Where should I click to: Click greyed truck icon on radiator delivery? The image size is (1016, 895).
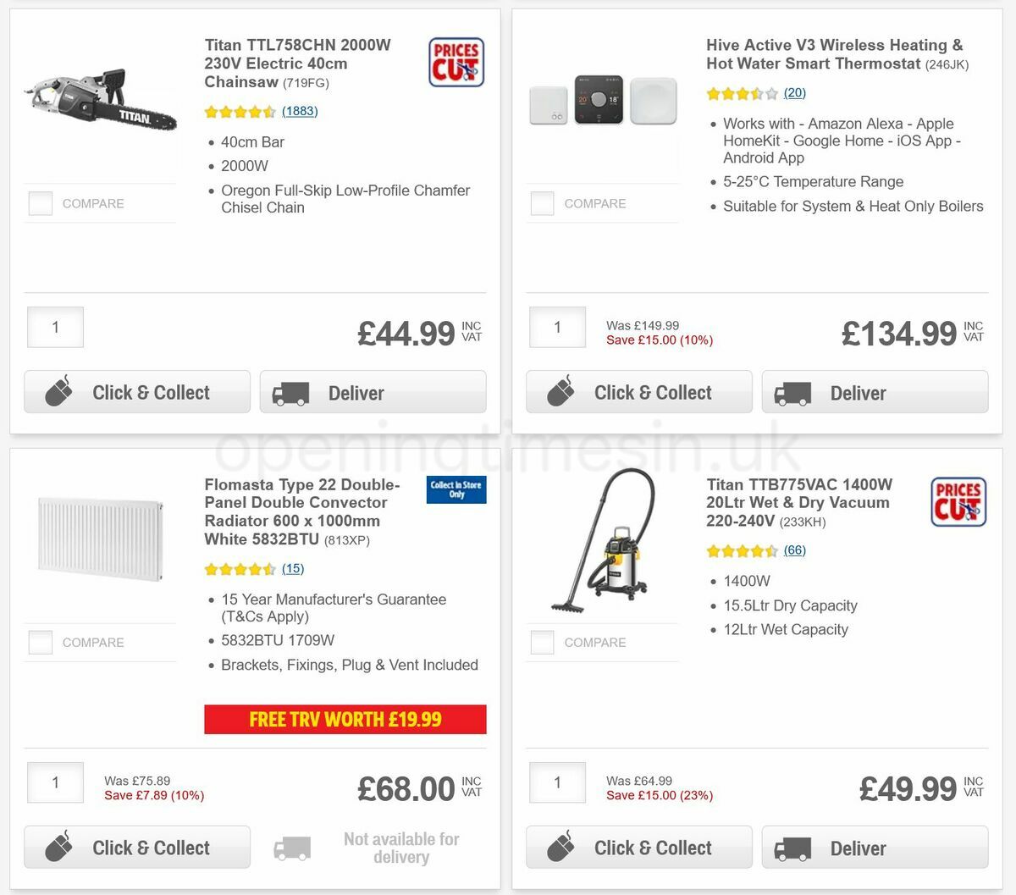tap(291, 847)
